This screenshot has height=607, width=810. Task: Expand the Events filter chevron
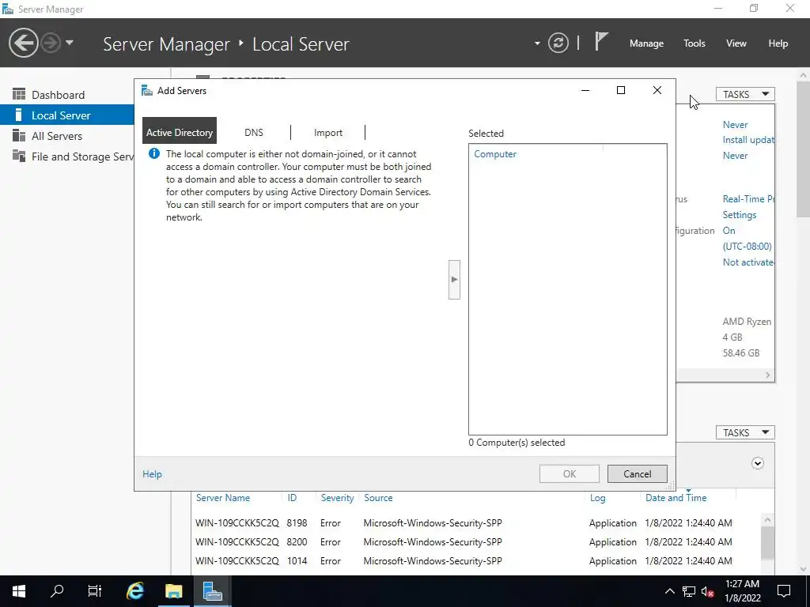757,463
